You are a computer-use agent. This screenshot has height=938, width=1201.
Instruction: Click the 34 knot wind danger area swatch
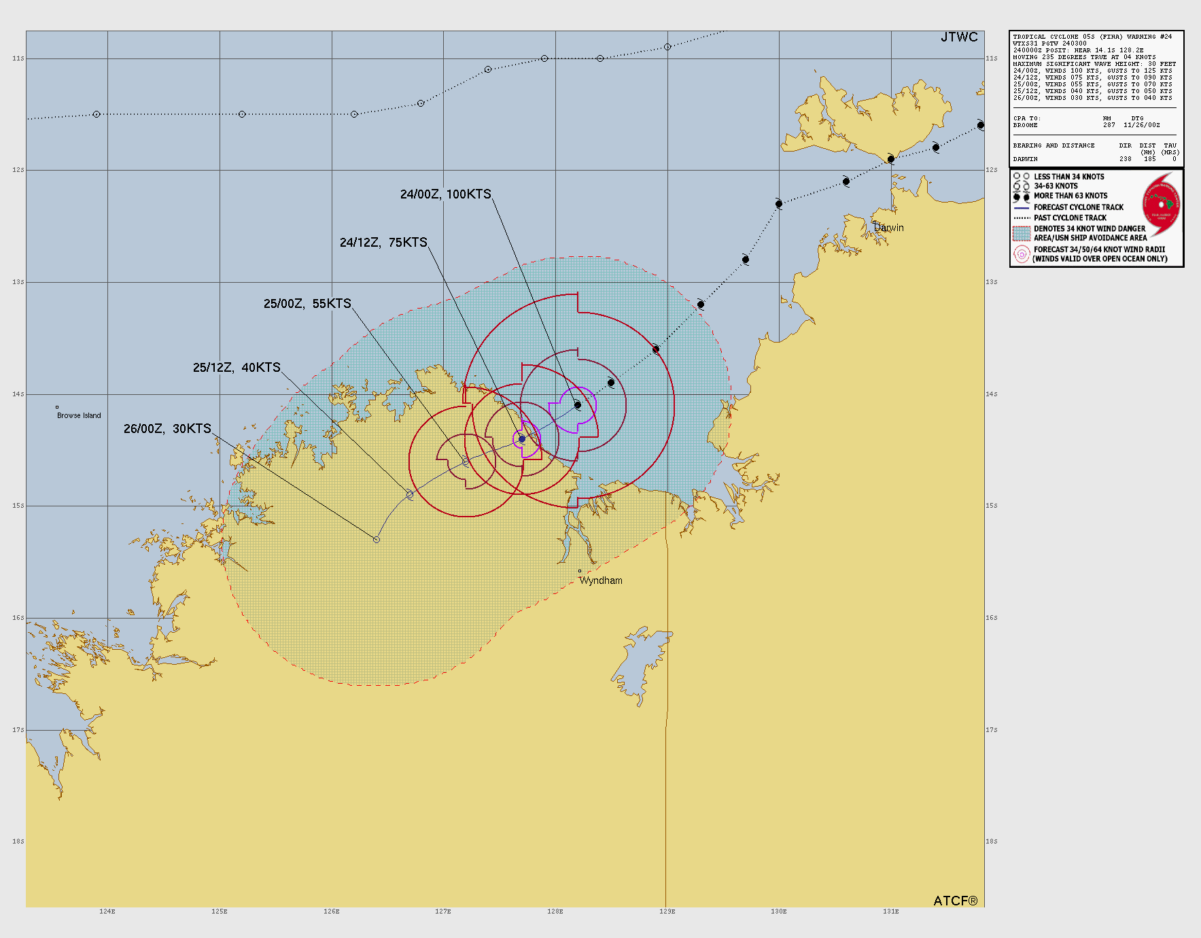pyautogui.click(x=1022, y=233)
